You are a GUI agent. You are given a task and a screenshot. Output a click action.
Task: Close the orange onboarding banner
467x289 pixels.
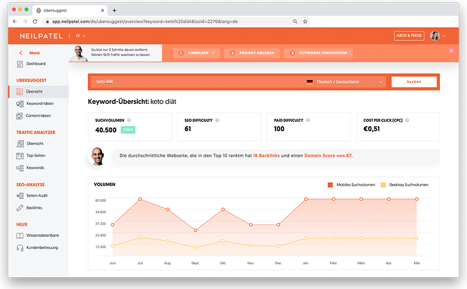tap(451, 51)
